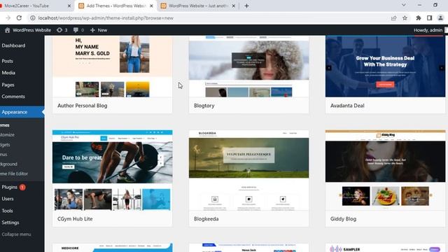Open the Background submenu item
The height and width of the screenshot is (252, 448).
tap(8, 164)
